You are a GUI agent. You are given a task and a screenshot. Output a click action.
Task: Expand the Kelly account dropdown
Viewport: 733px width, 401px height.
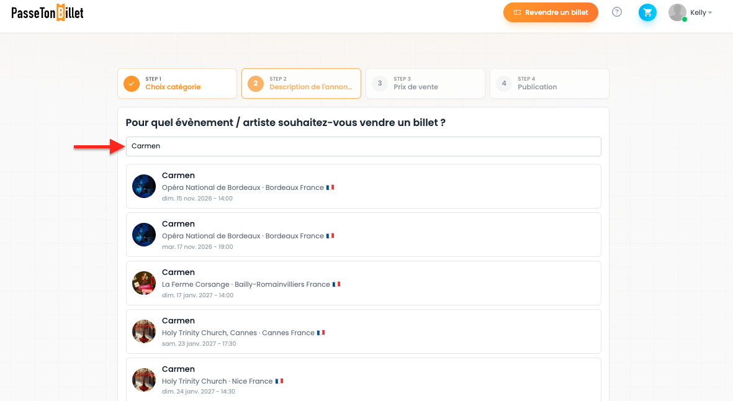click(701, 12)
